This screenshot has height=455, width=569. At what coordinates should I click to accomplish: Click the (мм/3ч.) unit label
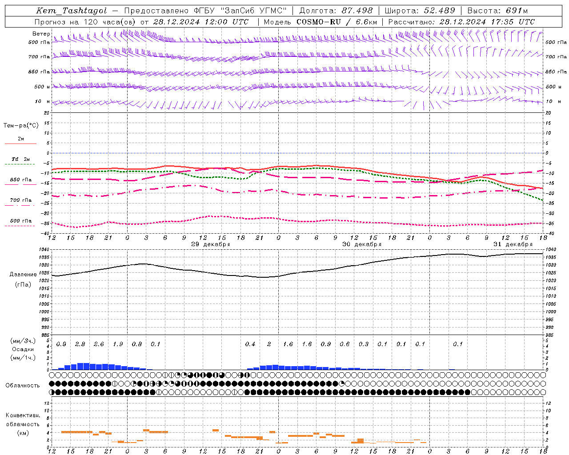point(23,341)
